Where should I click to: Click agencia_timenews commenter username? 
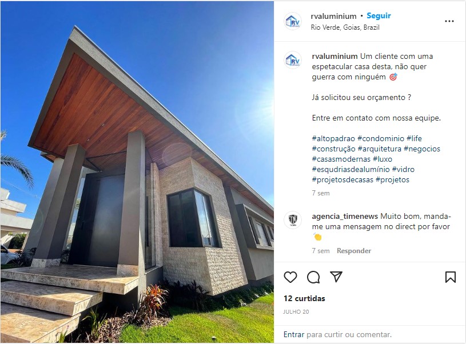tap(345, 216)
